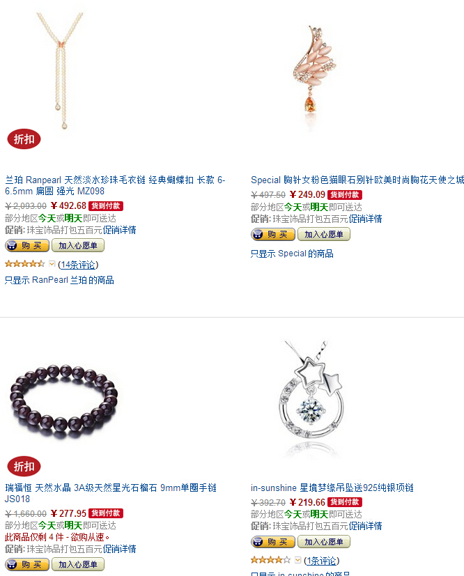Click 货到付款 badge next to ¥219.66

point(345,501)
